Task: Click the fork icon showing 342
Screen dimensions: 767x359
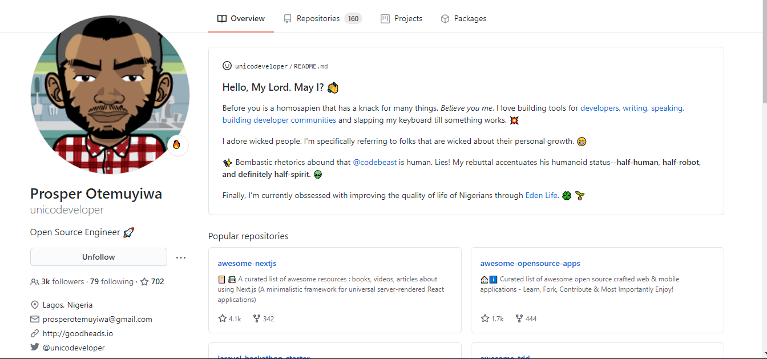Action: 256,318
